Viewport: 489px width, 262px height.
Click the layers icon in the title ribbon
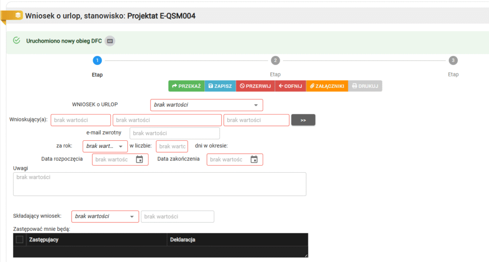(18, 15)
